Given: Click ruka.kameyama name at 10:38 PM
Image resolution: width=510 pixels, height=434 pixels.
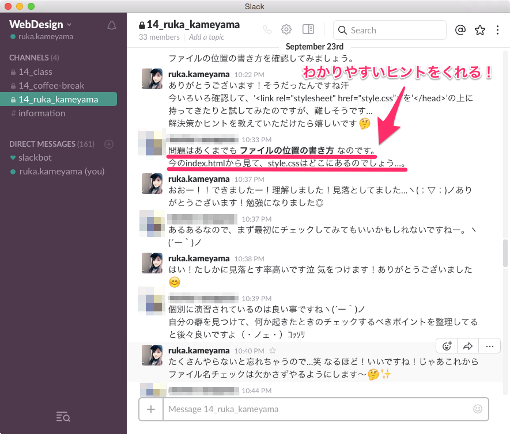Looking at the screenshot, I should click(x=199, y=258).
